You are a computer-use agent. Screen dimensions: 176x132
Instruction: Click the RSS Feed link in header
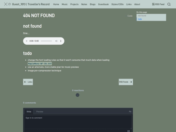click(158, 4)
